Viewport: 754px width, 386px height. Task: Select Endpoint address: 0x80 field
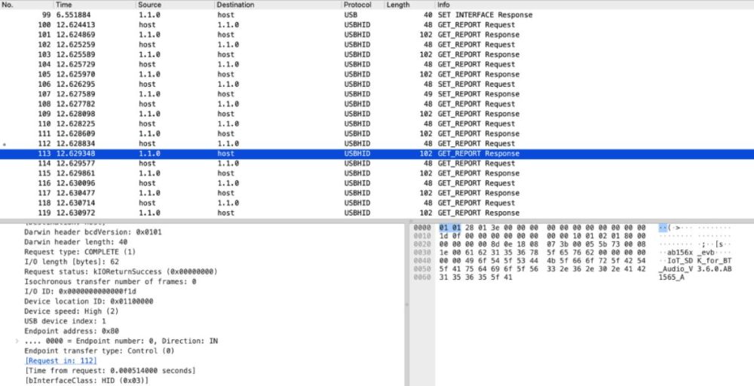tap(71, 331)
